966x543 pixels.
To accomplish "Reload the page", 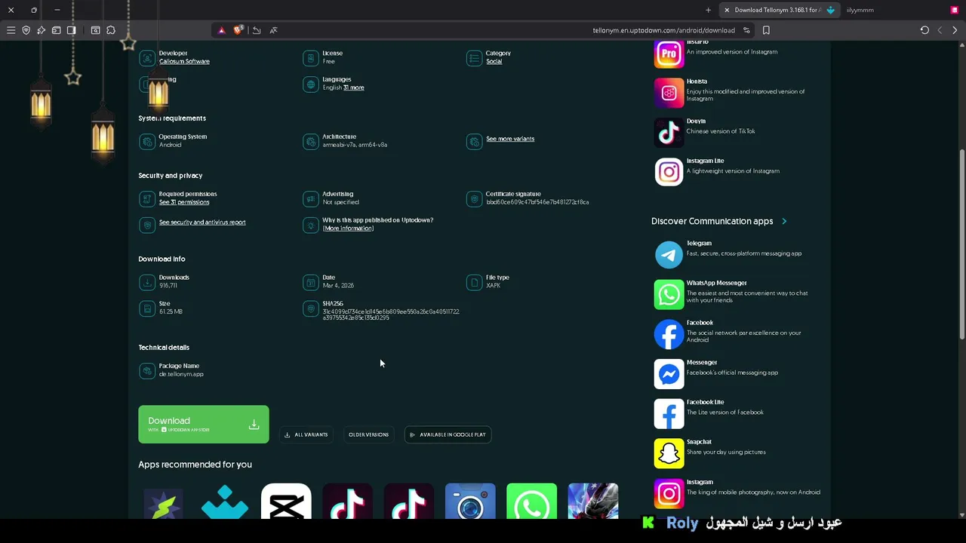I will tap(924, 30).
